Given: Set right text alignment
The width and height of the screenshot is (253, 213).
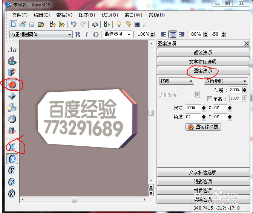Looking at the screenshot, I should click(182, 35).
